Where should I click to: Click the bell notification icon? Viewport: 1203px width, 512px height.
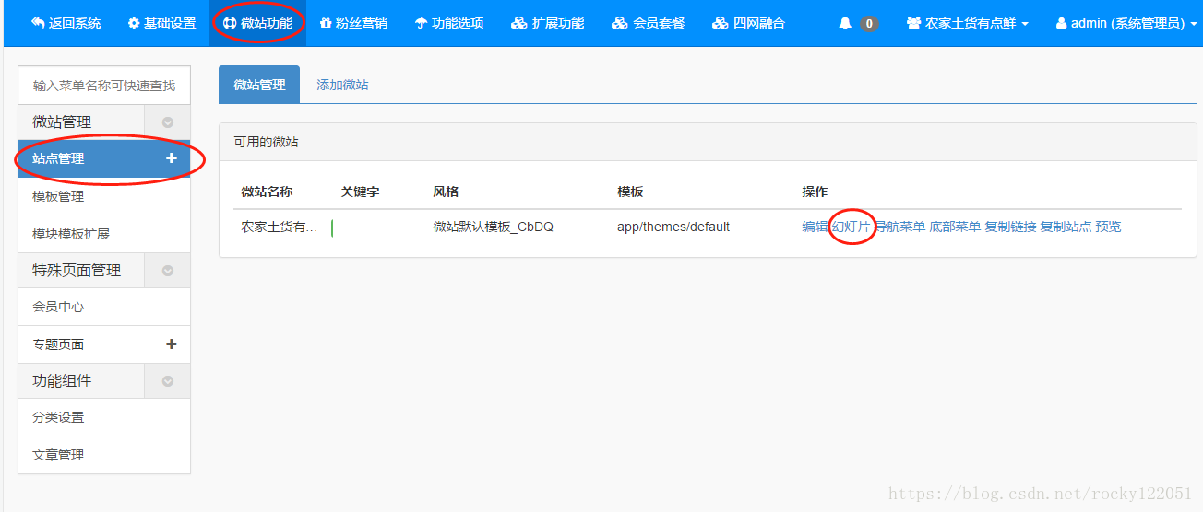[845, 23]
